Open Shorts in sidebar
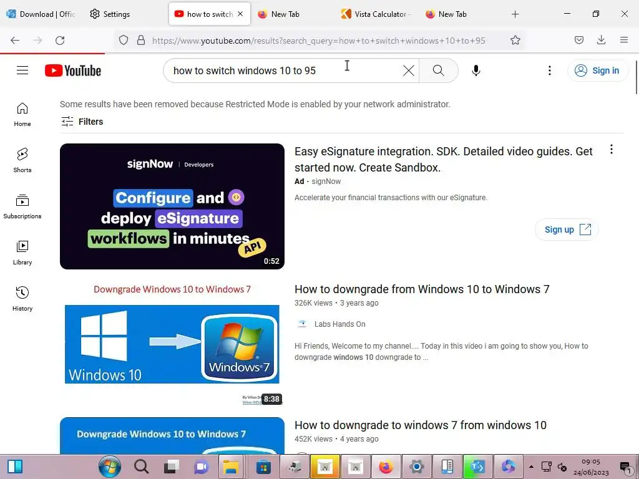Image resolution: width=639 pixels, height=479 pixels. pyautogui.click(x=22, y=160)
